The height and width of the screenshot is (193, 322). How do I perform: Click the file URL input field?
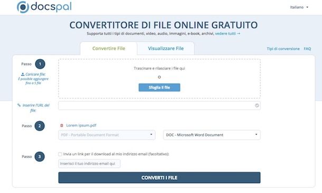coord(159,105)
